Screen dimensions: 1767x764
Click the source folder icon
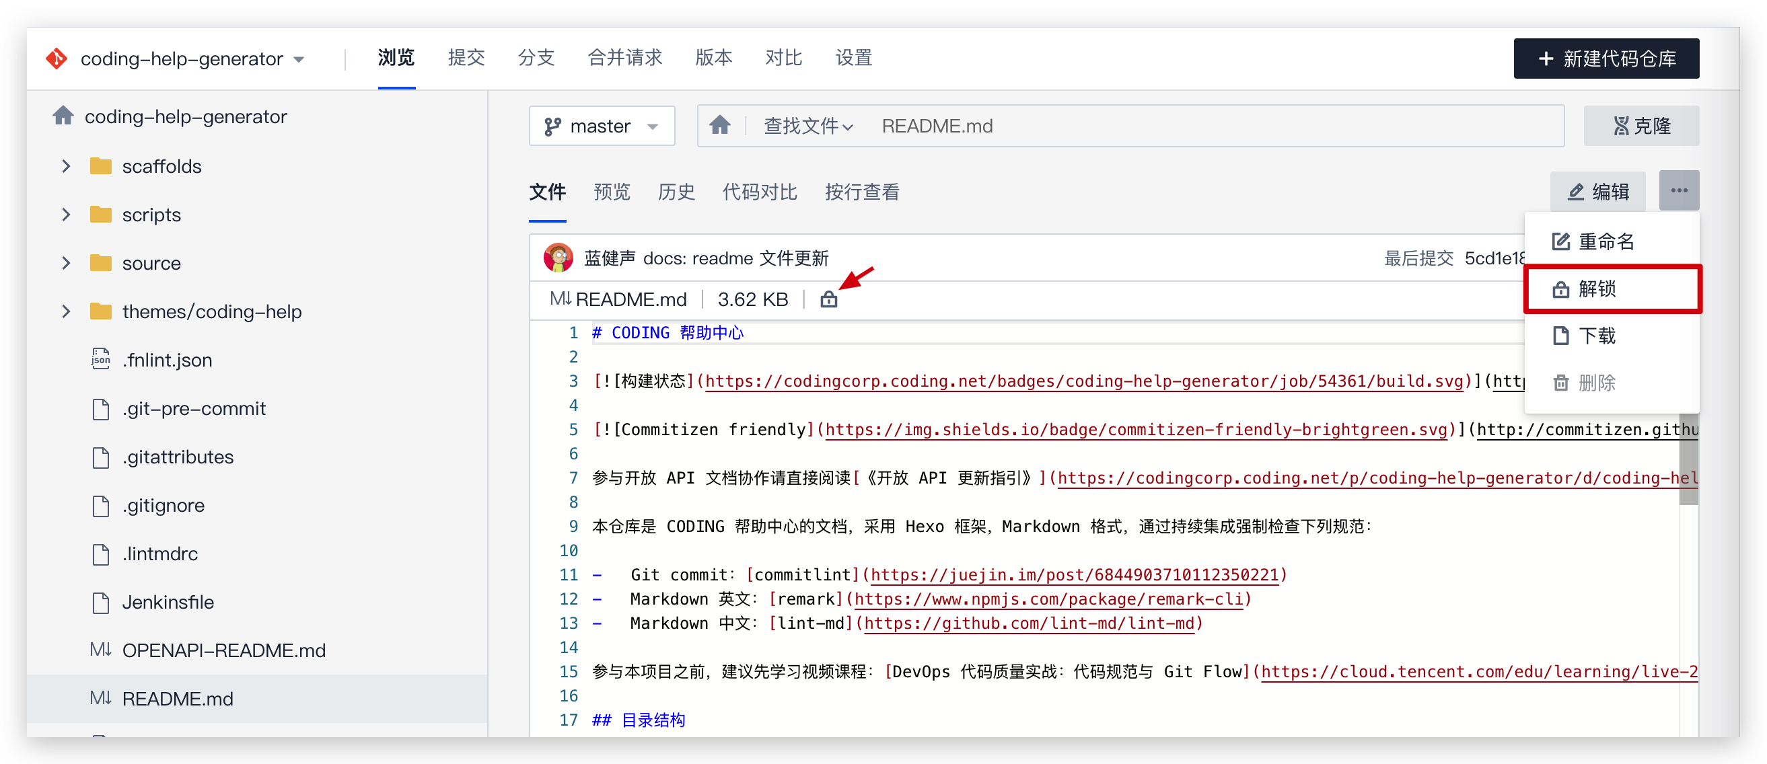101,264
